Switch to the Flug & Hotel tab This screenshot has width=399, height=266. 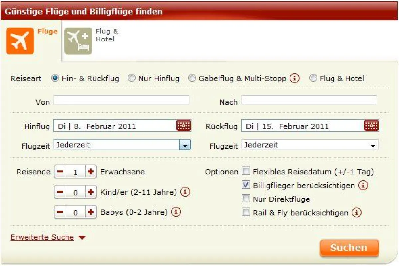tap(78, 39)
